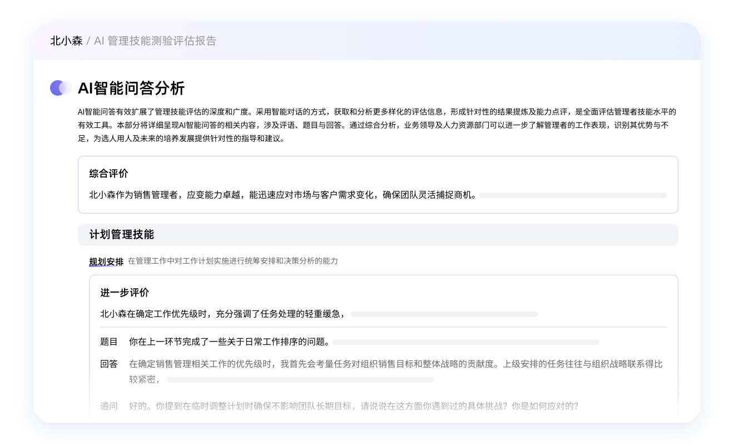Click the placeholder bar after 较紧密
734x445 pixels.
pyautogui.click(x=300, y=380)
